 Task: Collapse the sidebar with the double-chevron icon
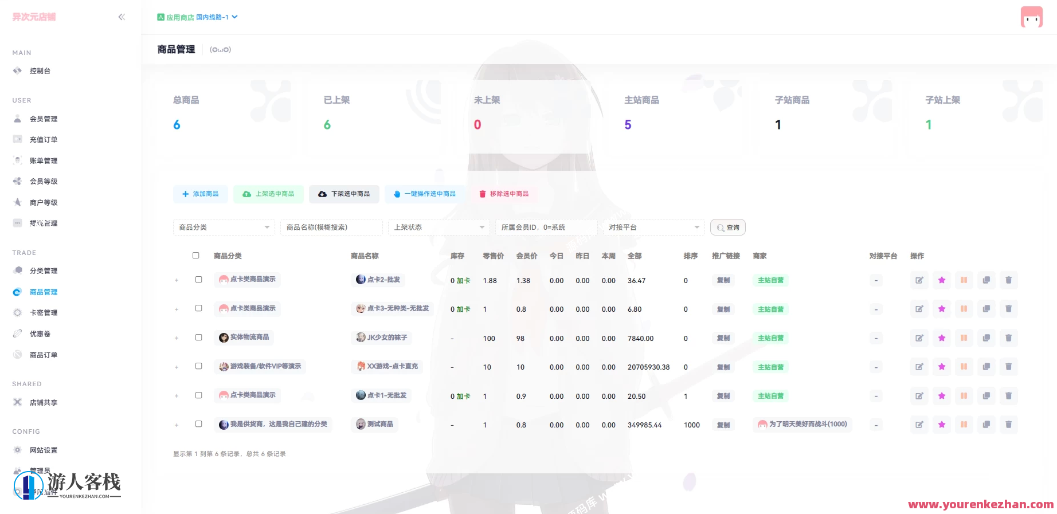coord(122,17)
